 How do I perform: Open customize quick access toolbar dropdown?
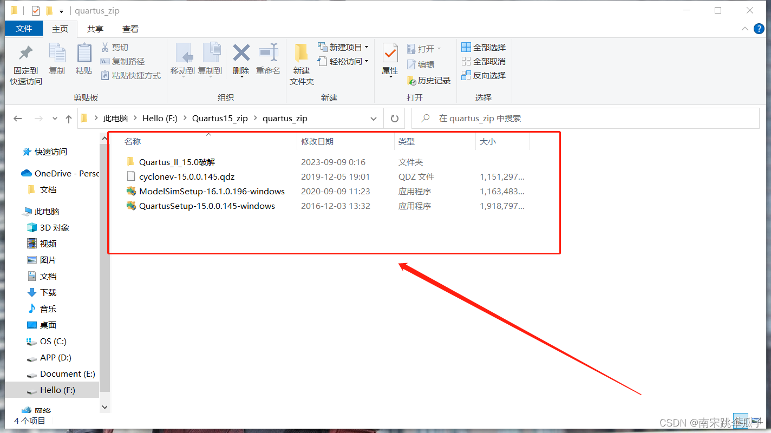61,11
